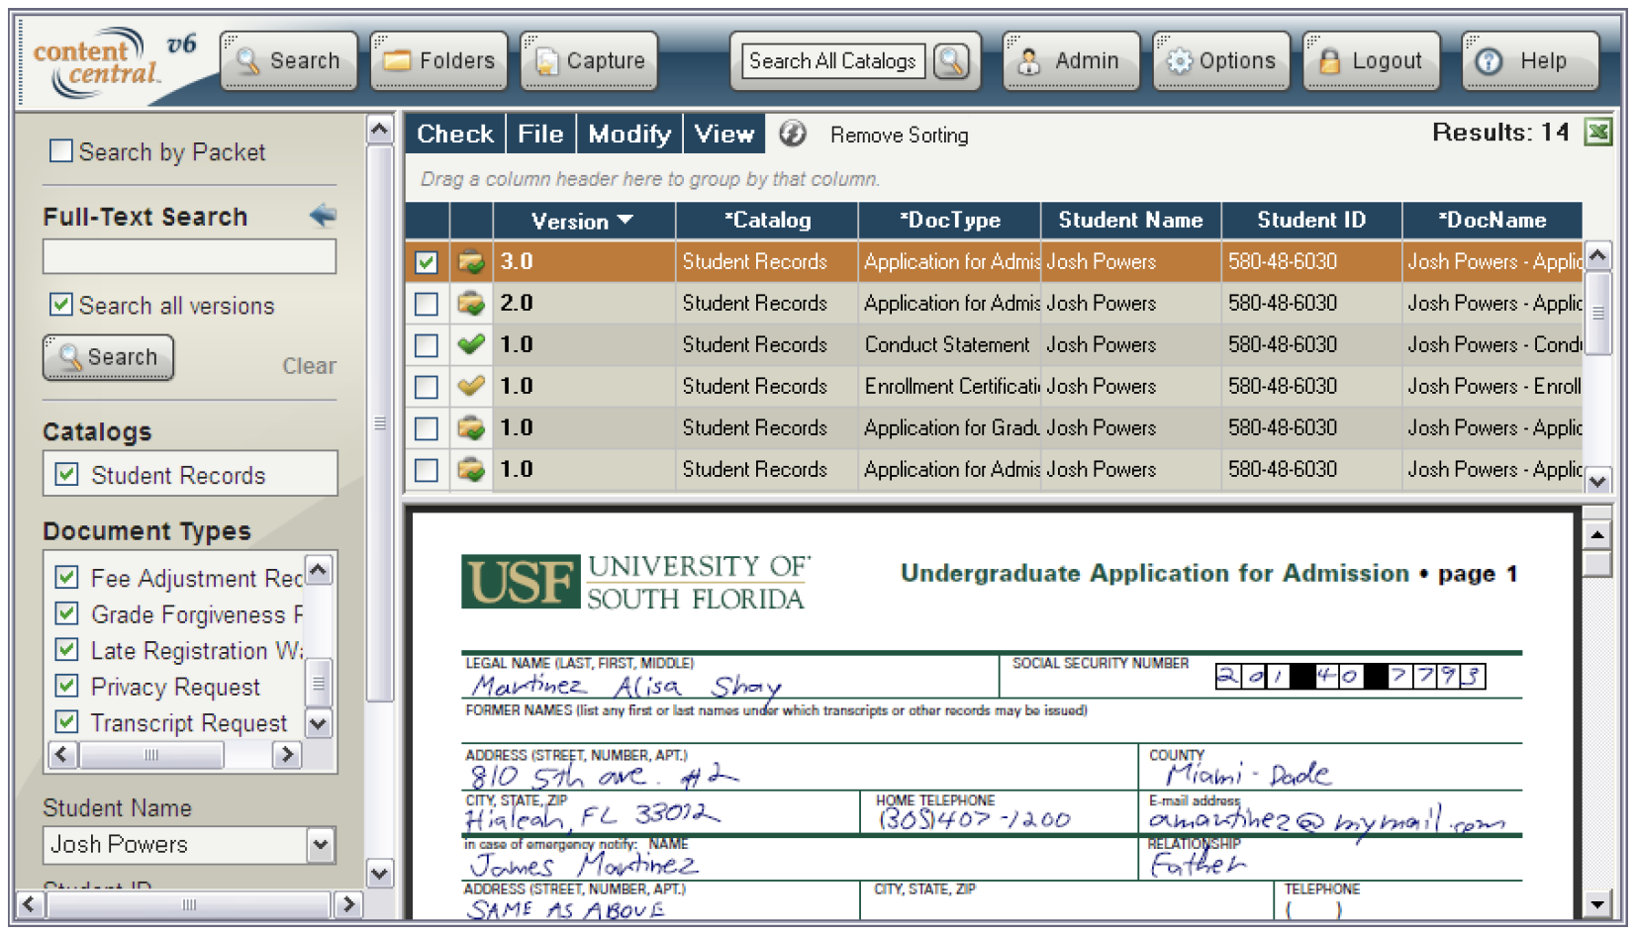Open the Help page
Viewport: 1635px width, 934px height.
(x=1530, y=61)
